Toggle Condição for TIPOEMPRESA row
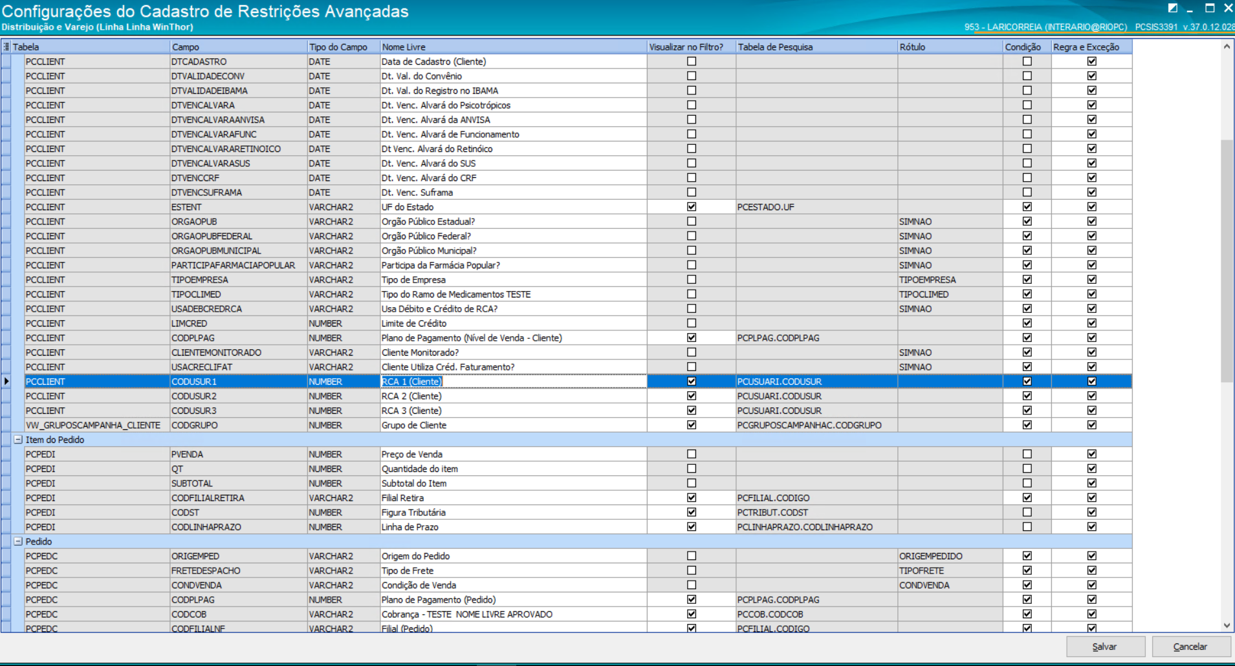 point(1027,279)
